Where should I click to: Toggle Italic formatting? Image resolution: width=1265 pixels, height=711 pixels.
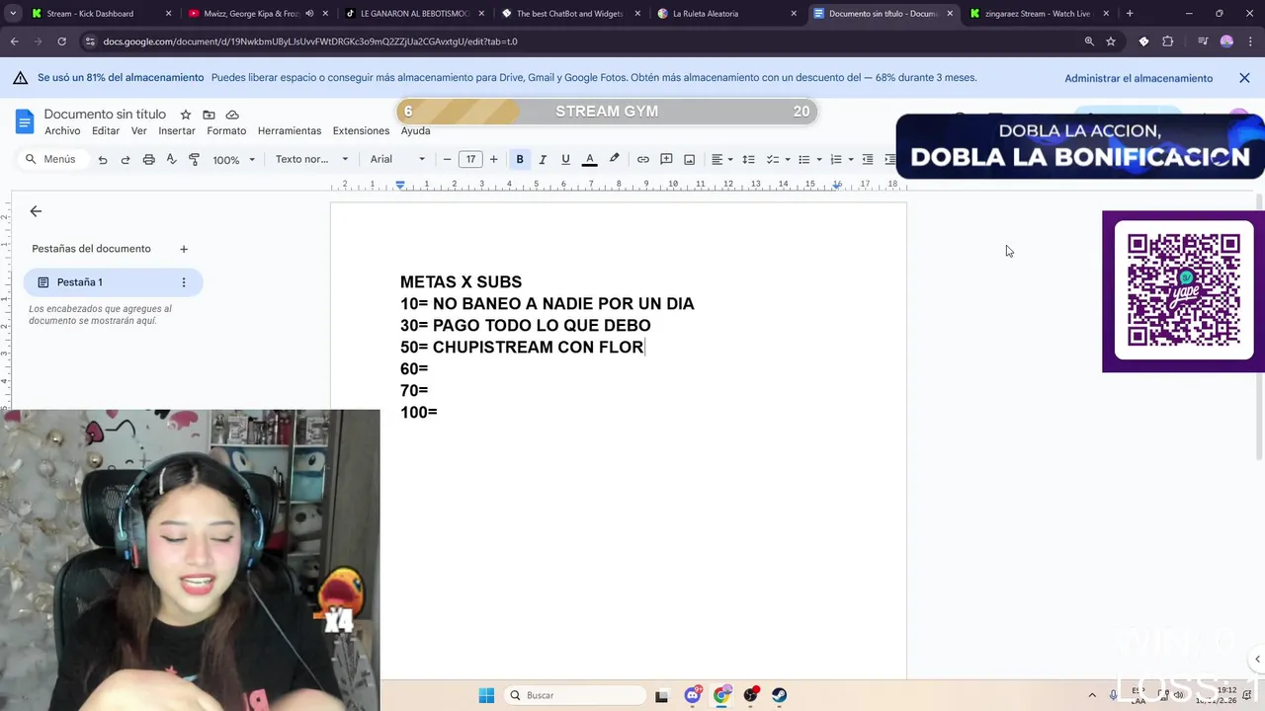click(543, 159)
